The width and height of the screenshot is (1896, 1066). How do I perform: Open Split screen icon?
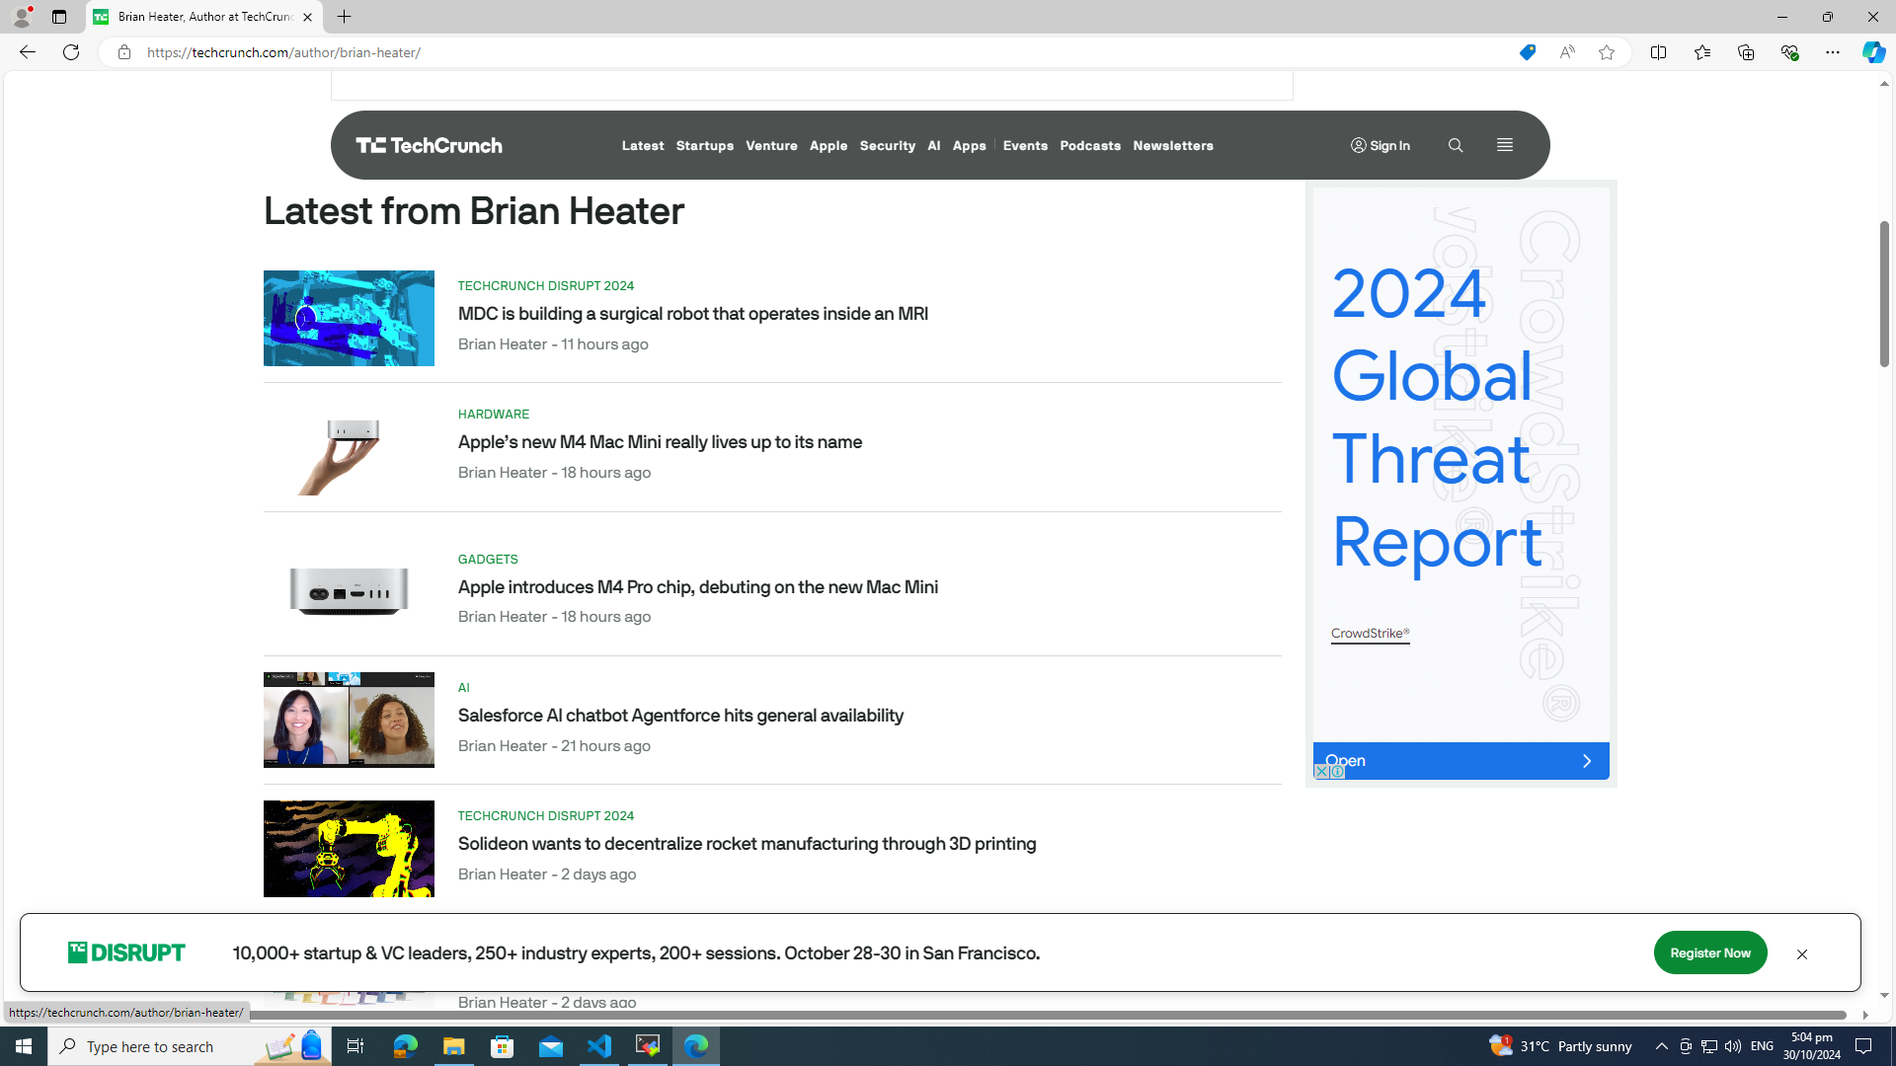click(x=1658, y=52)
